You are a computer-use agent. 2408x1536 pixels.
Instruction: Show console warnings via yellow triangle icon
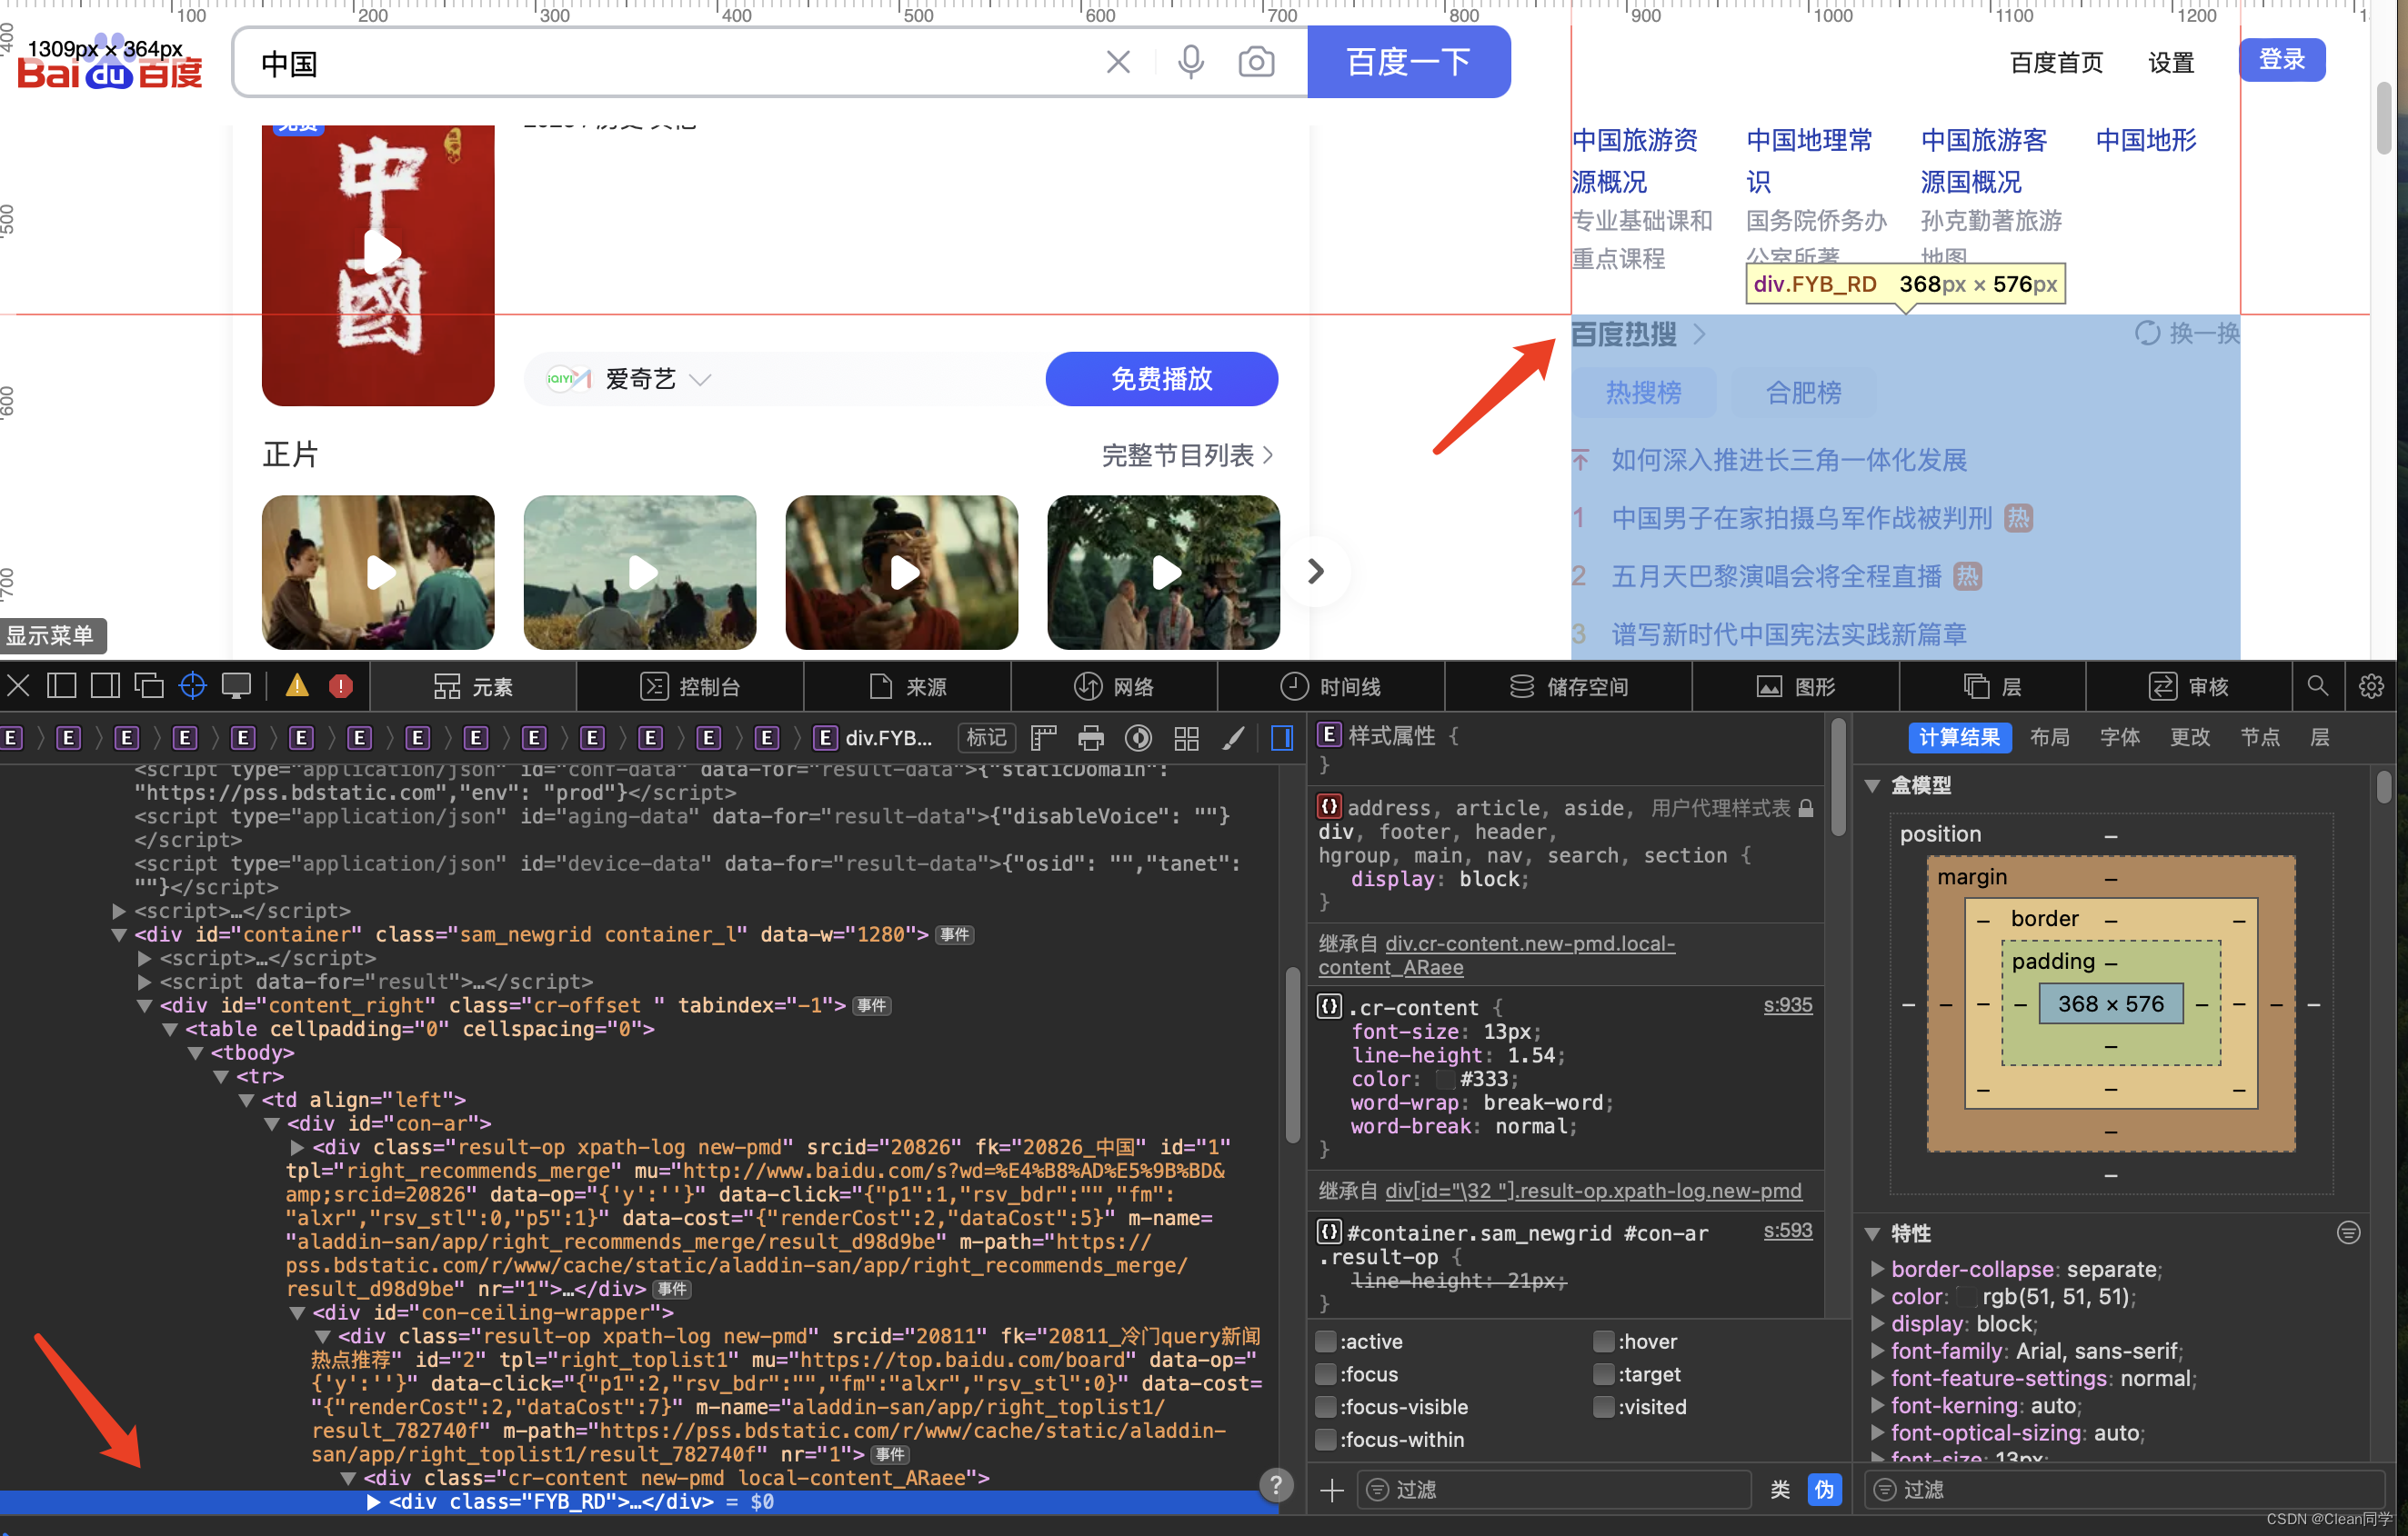point(296,685)
